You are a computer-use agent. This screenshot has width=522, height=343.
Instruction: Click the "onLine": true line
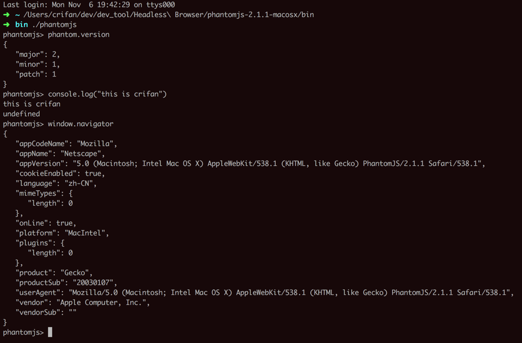tap(46, 223)
